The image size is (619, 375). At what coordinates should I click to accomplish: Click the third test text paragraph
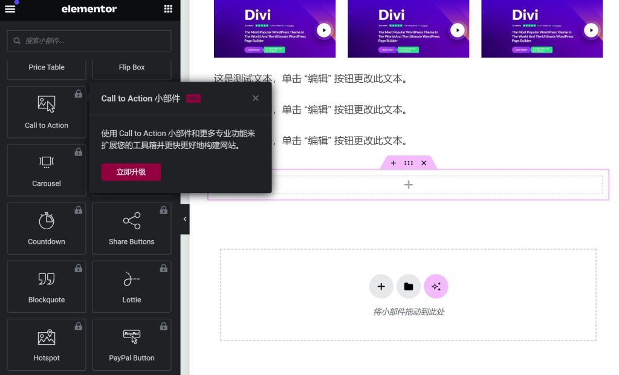(x=340, y=141)
